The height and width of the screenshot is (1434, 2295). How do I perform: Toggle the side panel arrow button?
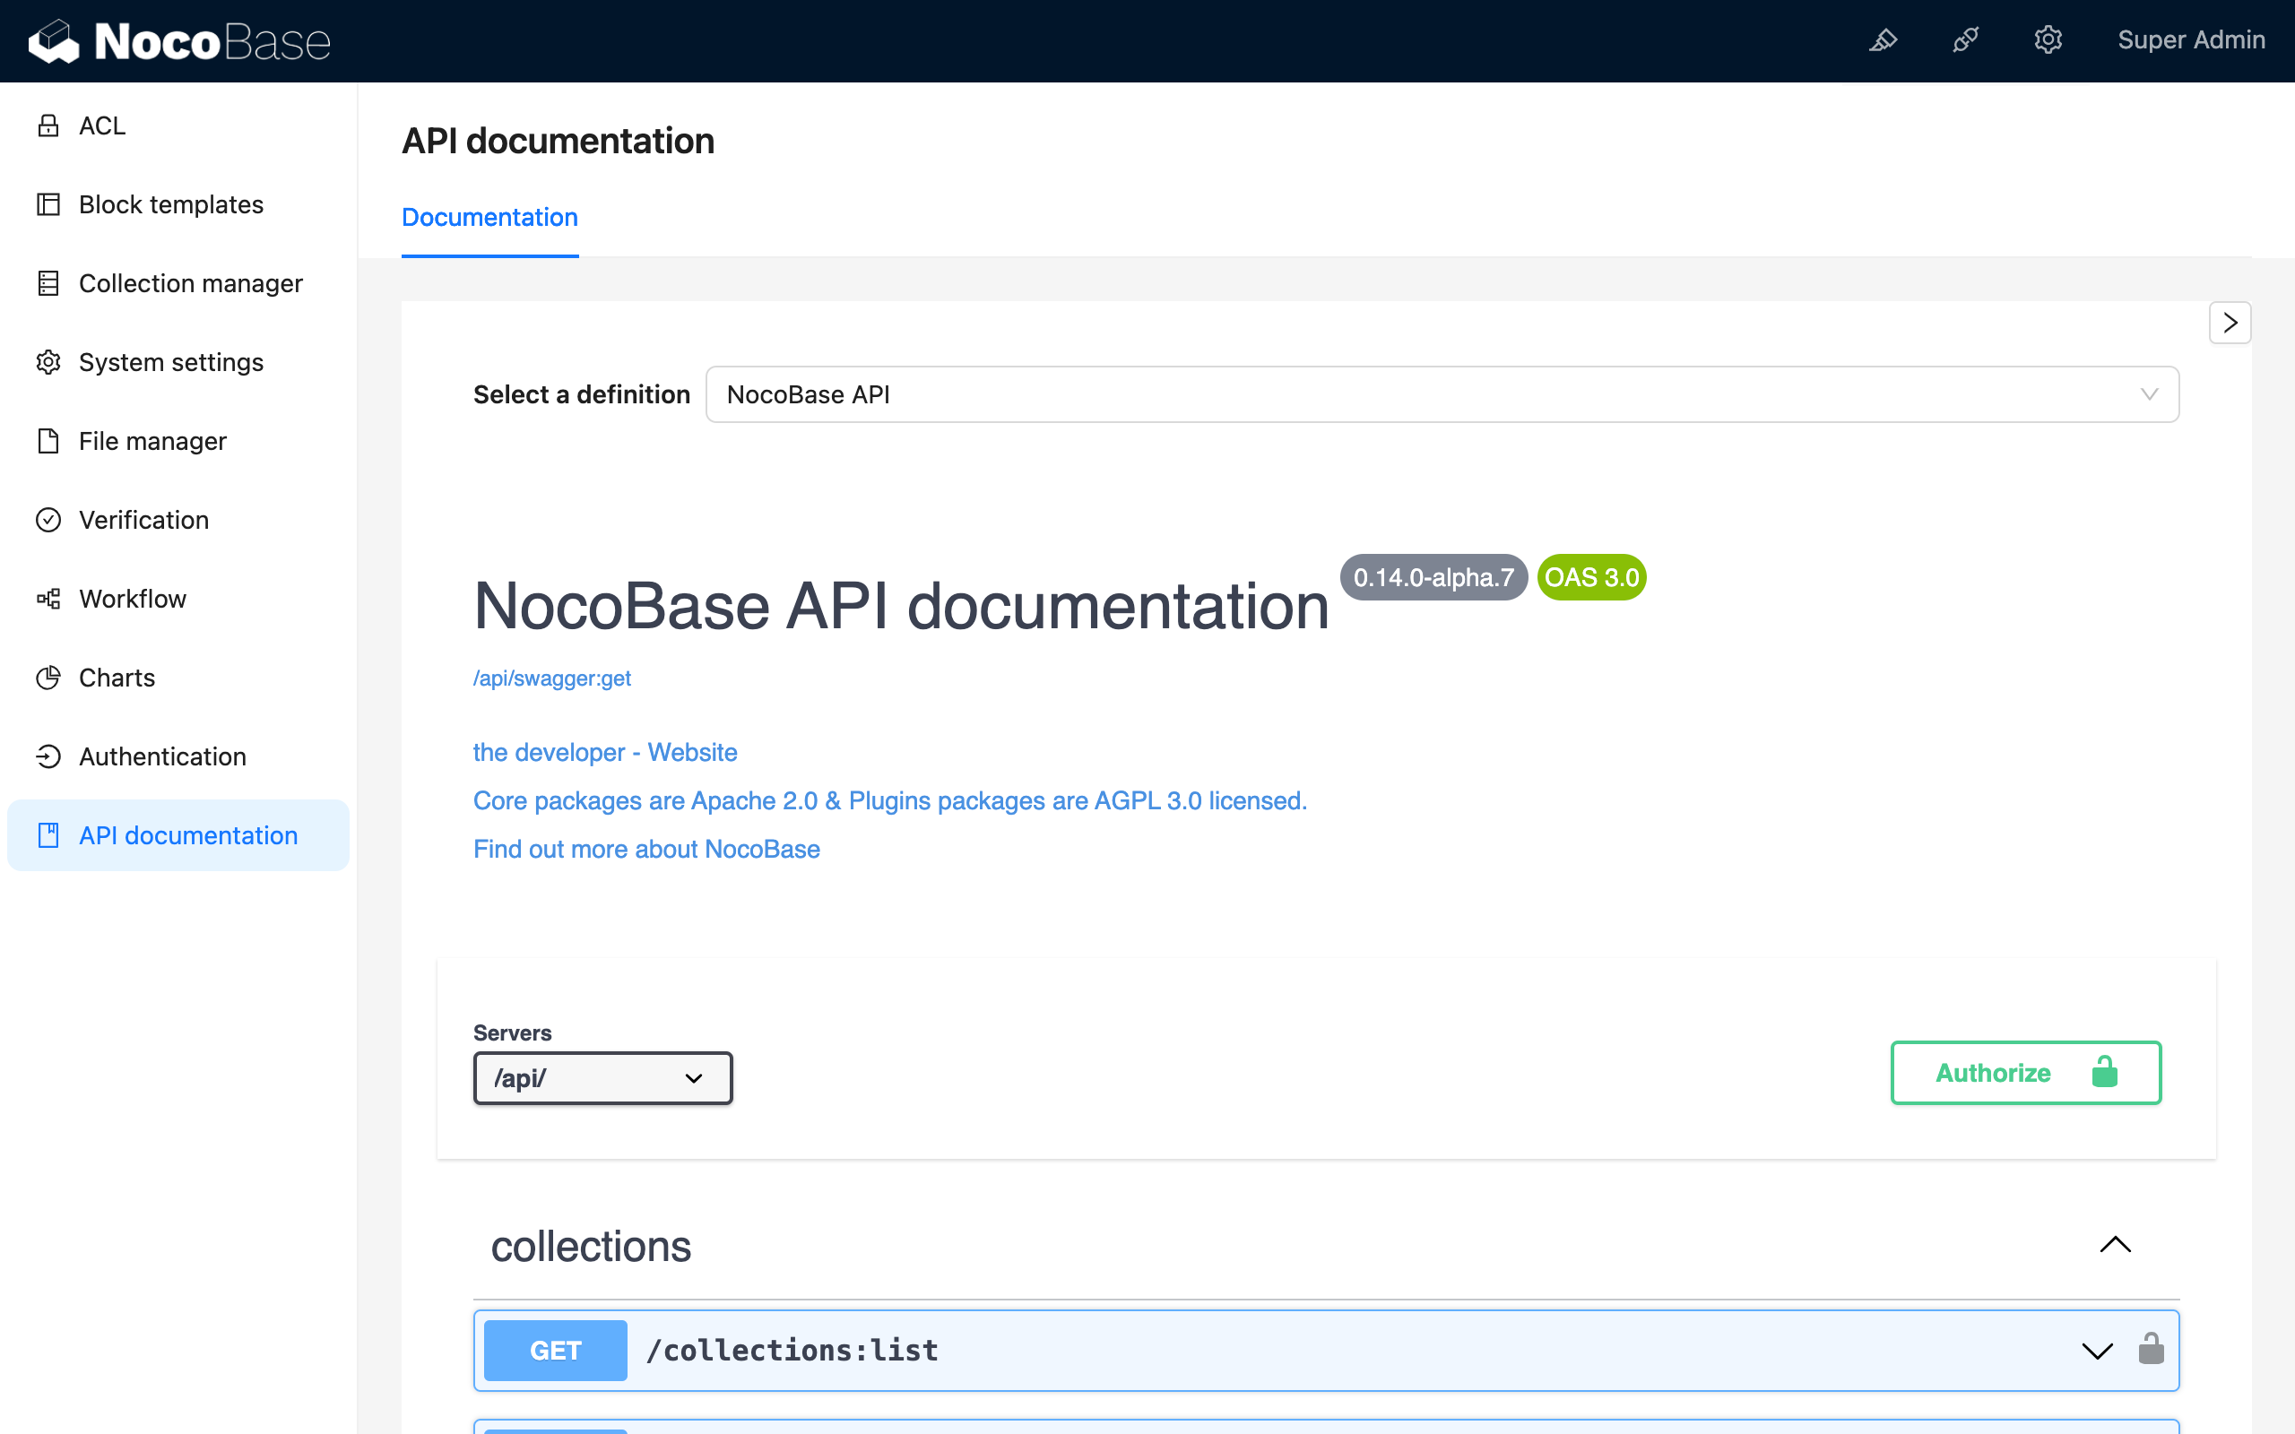point(2230,323)
